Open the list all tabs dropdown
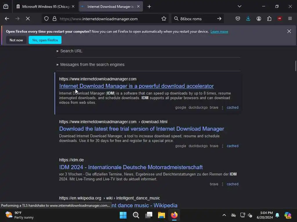Viewport: 297px width, 222px height. [x=240, y=6]
